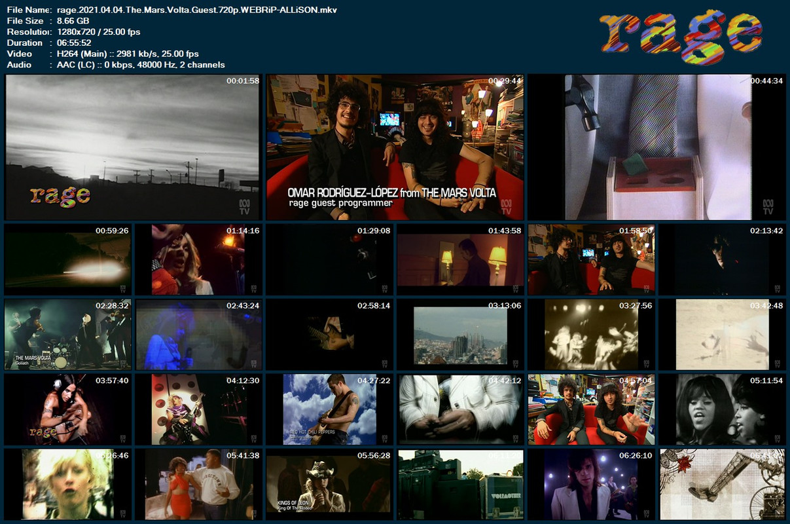Image resolution: width=790 pixels, height=524 pixels.
Task: Click the thumbnail at timestamp 00:01:58
Action: (133, 147)
